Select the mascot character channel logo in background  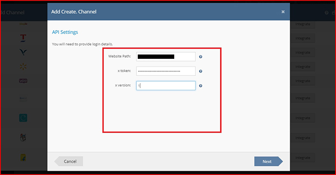point(23,138)
